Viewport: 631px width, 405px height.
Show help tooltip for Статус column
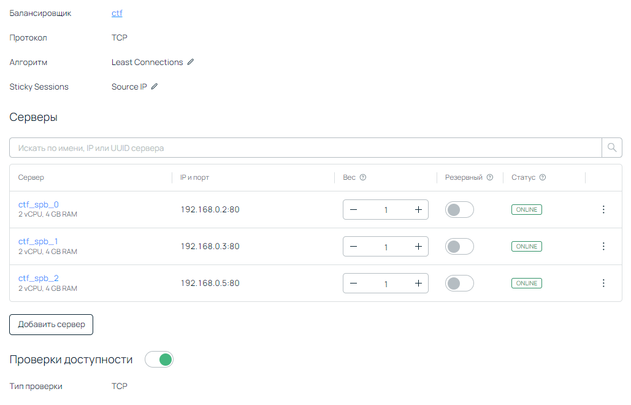tap(543, 177)
